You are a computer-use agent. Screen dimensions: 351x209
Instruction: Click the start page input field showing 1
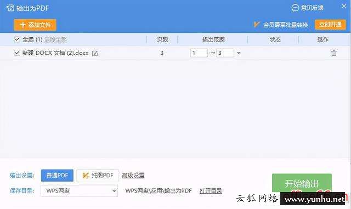click(x=199, y=53)
